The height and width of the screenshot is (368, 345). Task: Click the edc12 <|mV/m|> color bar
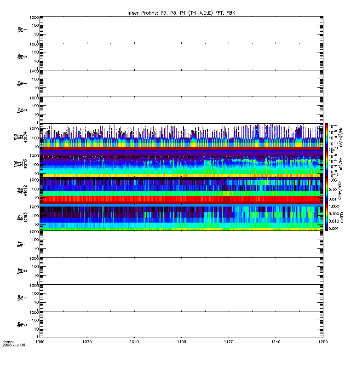coord(327,190)
